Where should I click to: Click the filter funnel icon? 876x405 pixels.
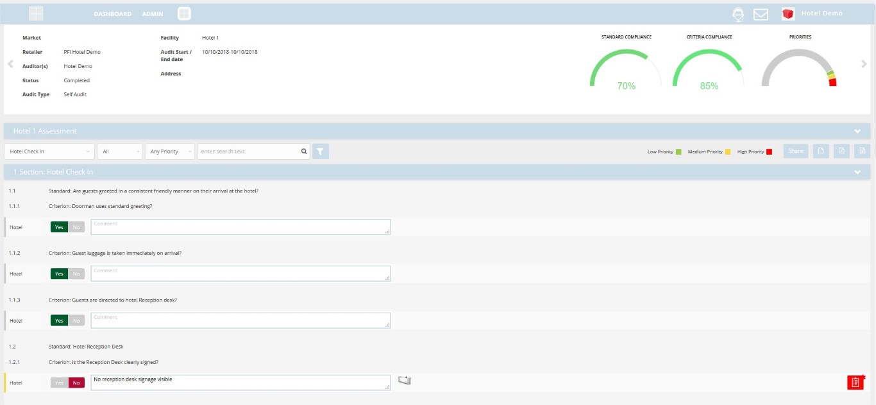point(321,151)
